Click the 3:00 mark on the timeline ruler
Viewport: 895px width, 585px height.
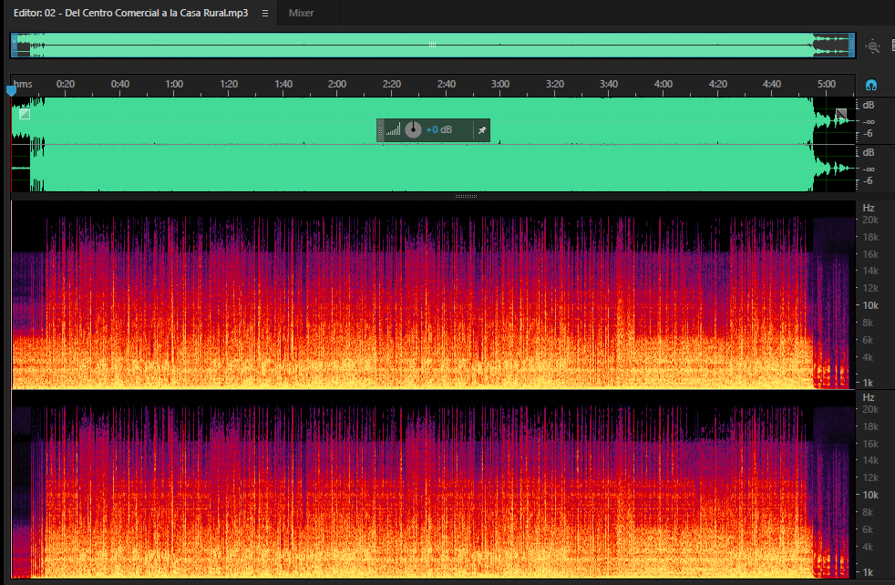coord(500,84)
